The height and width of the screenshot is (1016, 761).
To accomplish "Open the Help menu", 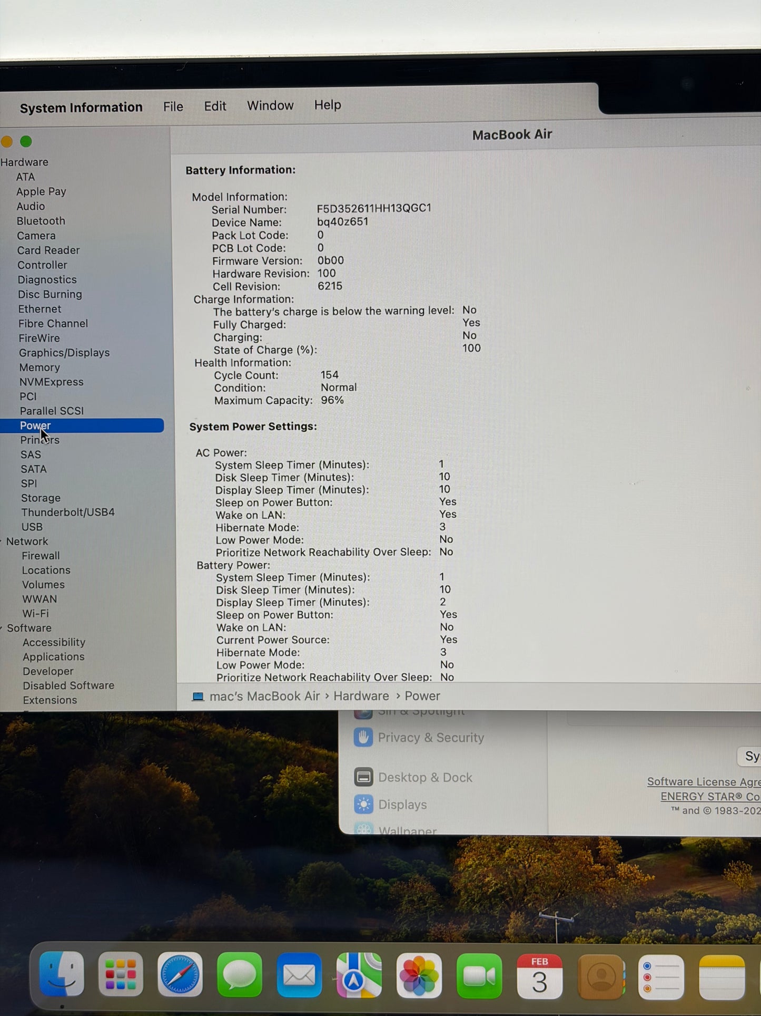I will 328,105.
